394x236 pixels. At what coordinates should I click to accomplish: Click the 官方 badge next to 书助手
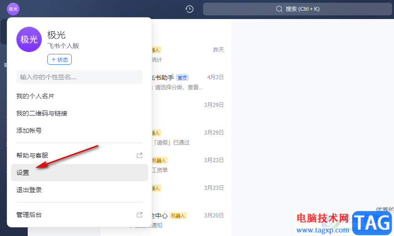pos(182,77)
